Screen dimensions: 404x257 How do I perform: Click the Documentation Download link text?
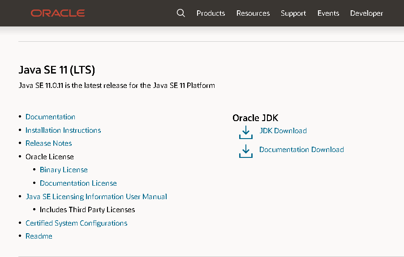301,150
